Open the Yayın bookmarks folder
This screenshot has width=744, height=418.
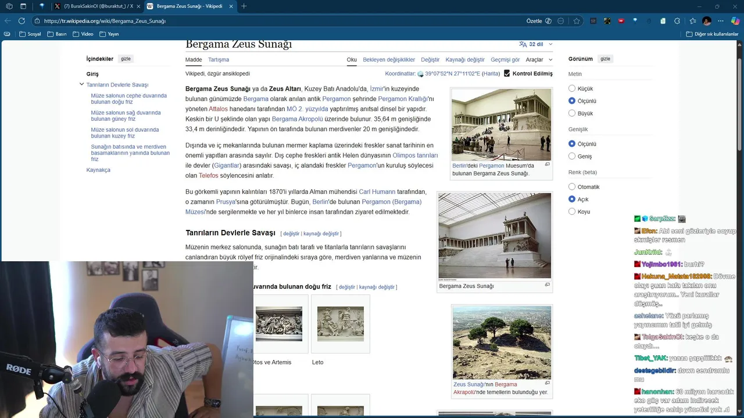[109, 34]
